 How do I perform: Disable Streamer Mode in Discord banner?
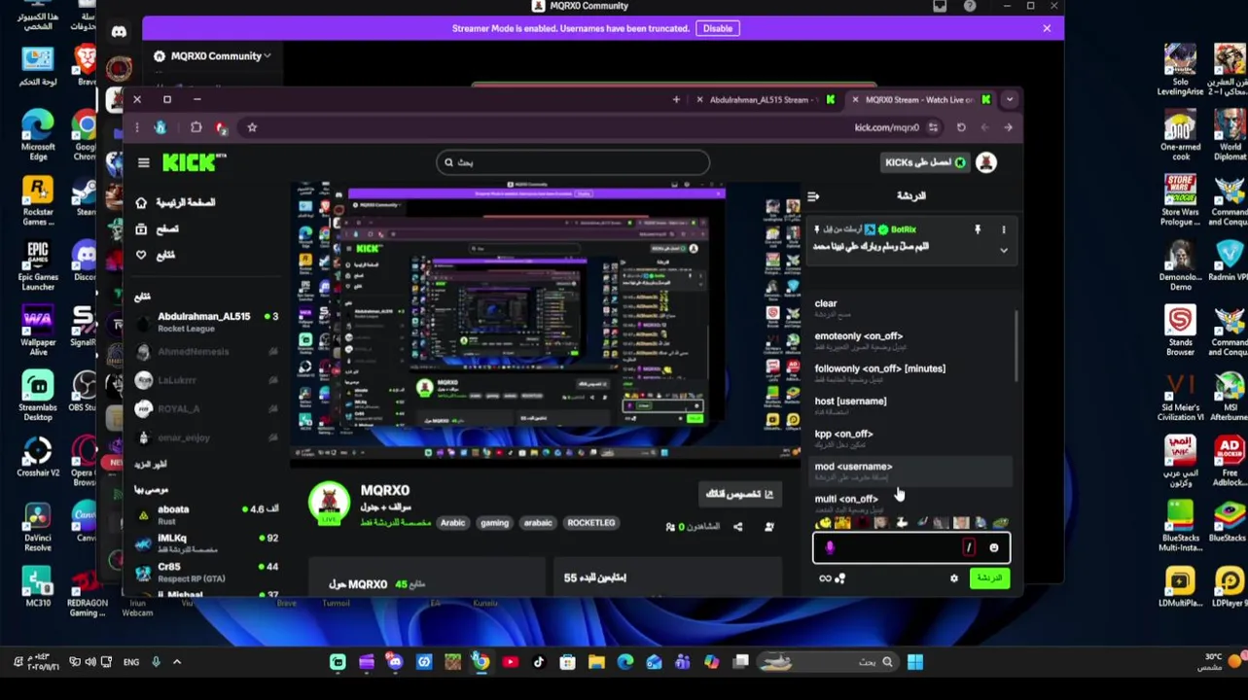(718, 28)
